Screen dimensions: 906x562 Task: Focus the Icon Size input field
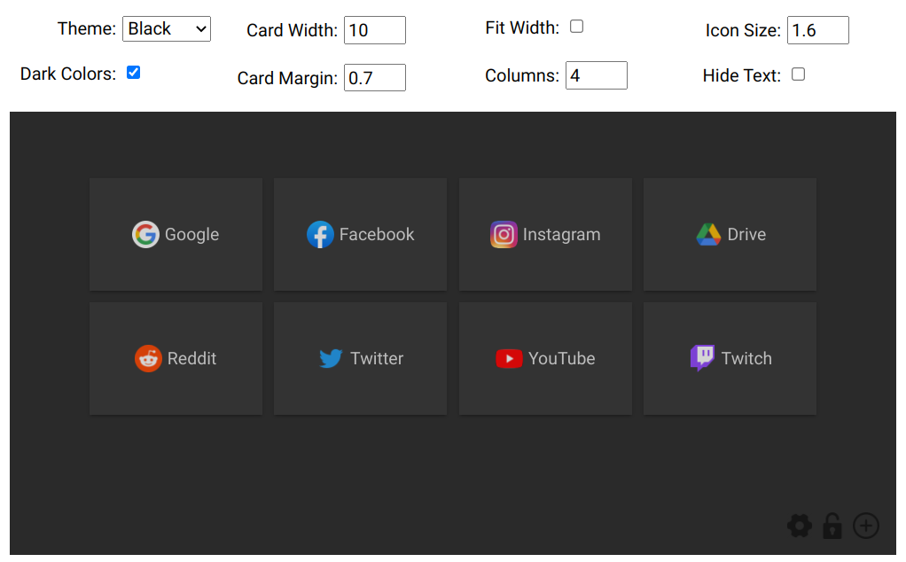(x=818, y=30)
